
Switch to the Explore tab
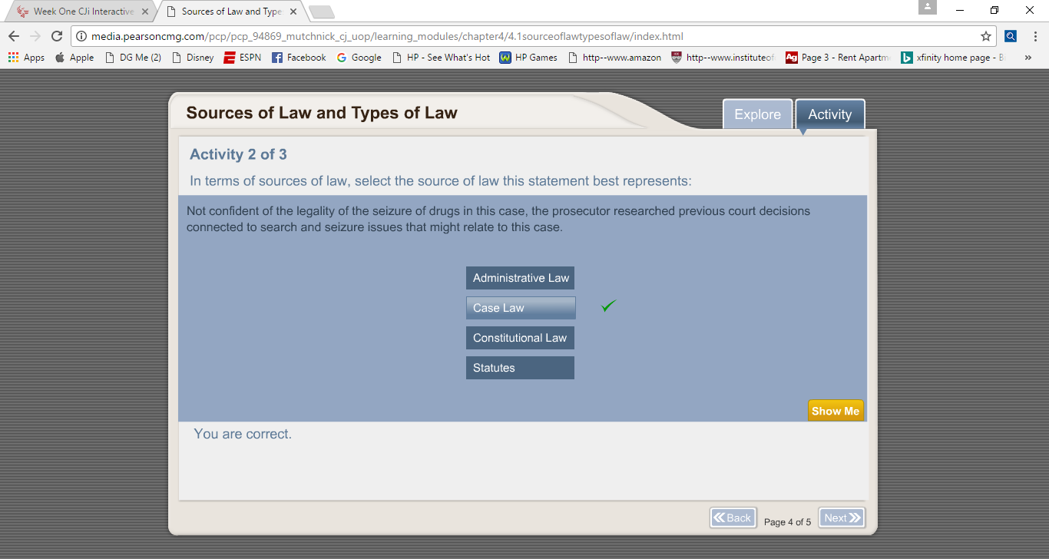pos(757,114)
